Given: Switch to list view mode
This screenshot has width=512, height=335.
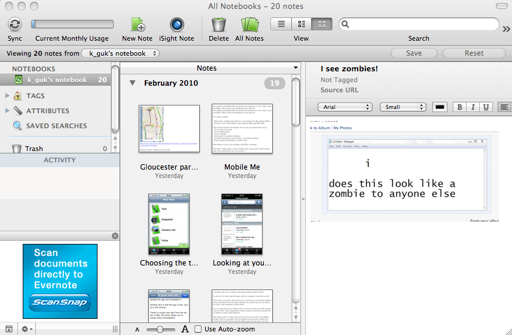Looking at the screenshot, I should [x=281, y=24].
